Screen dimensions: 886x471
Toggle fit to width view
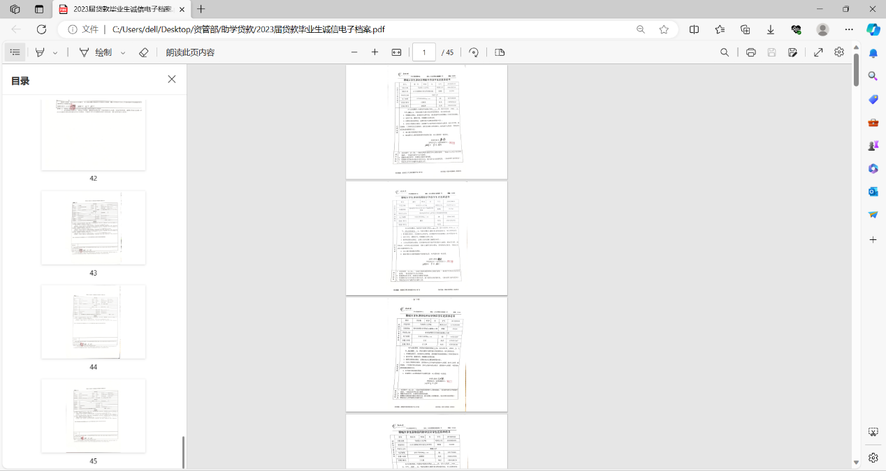tap(396, 52)
